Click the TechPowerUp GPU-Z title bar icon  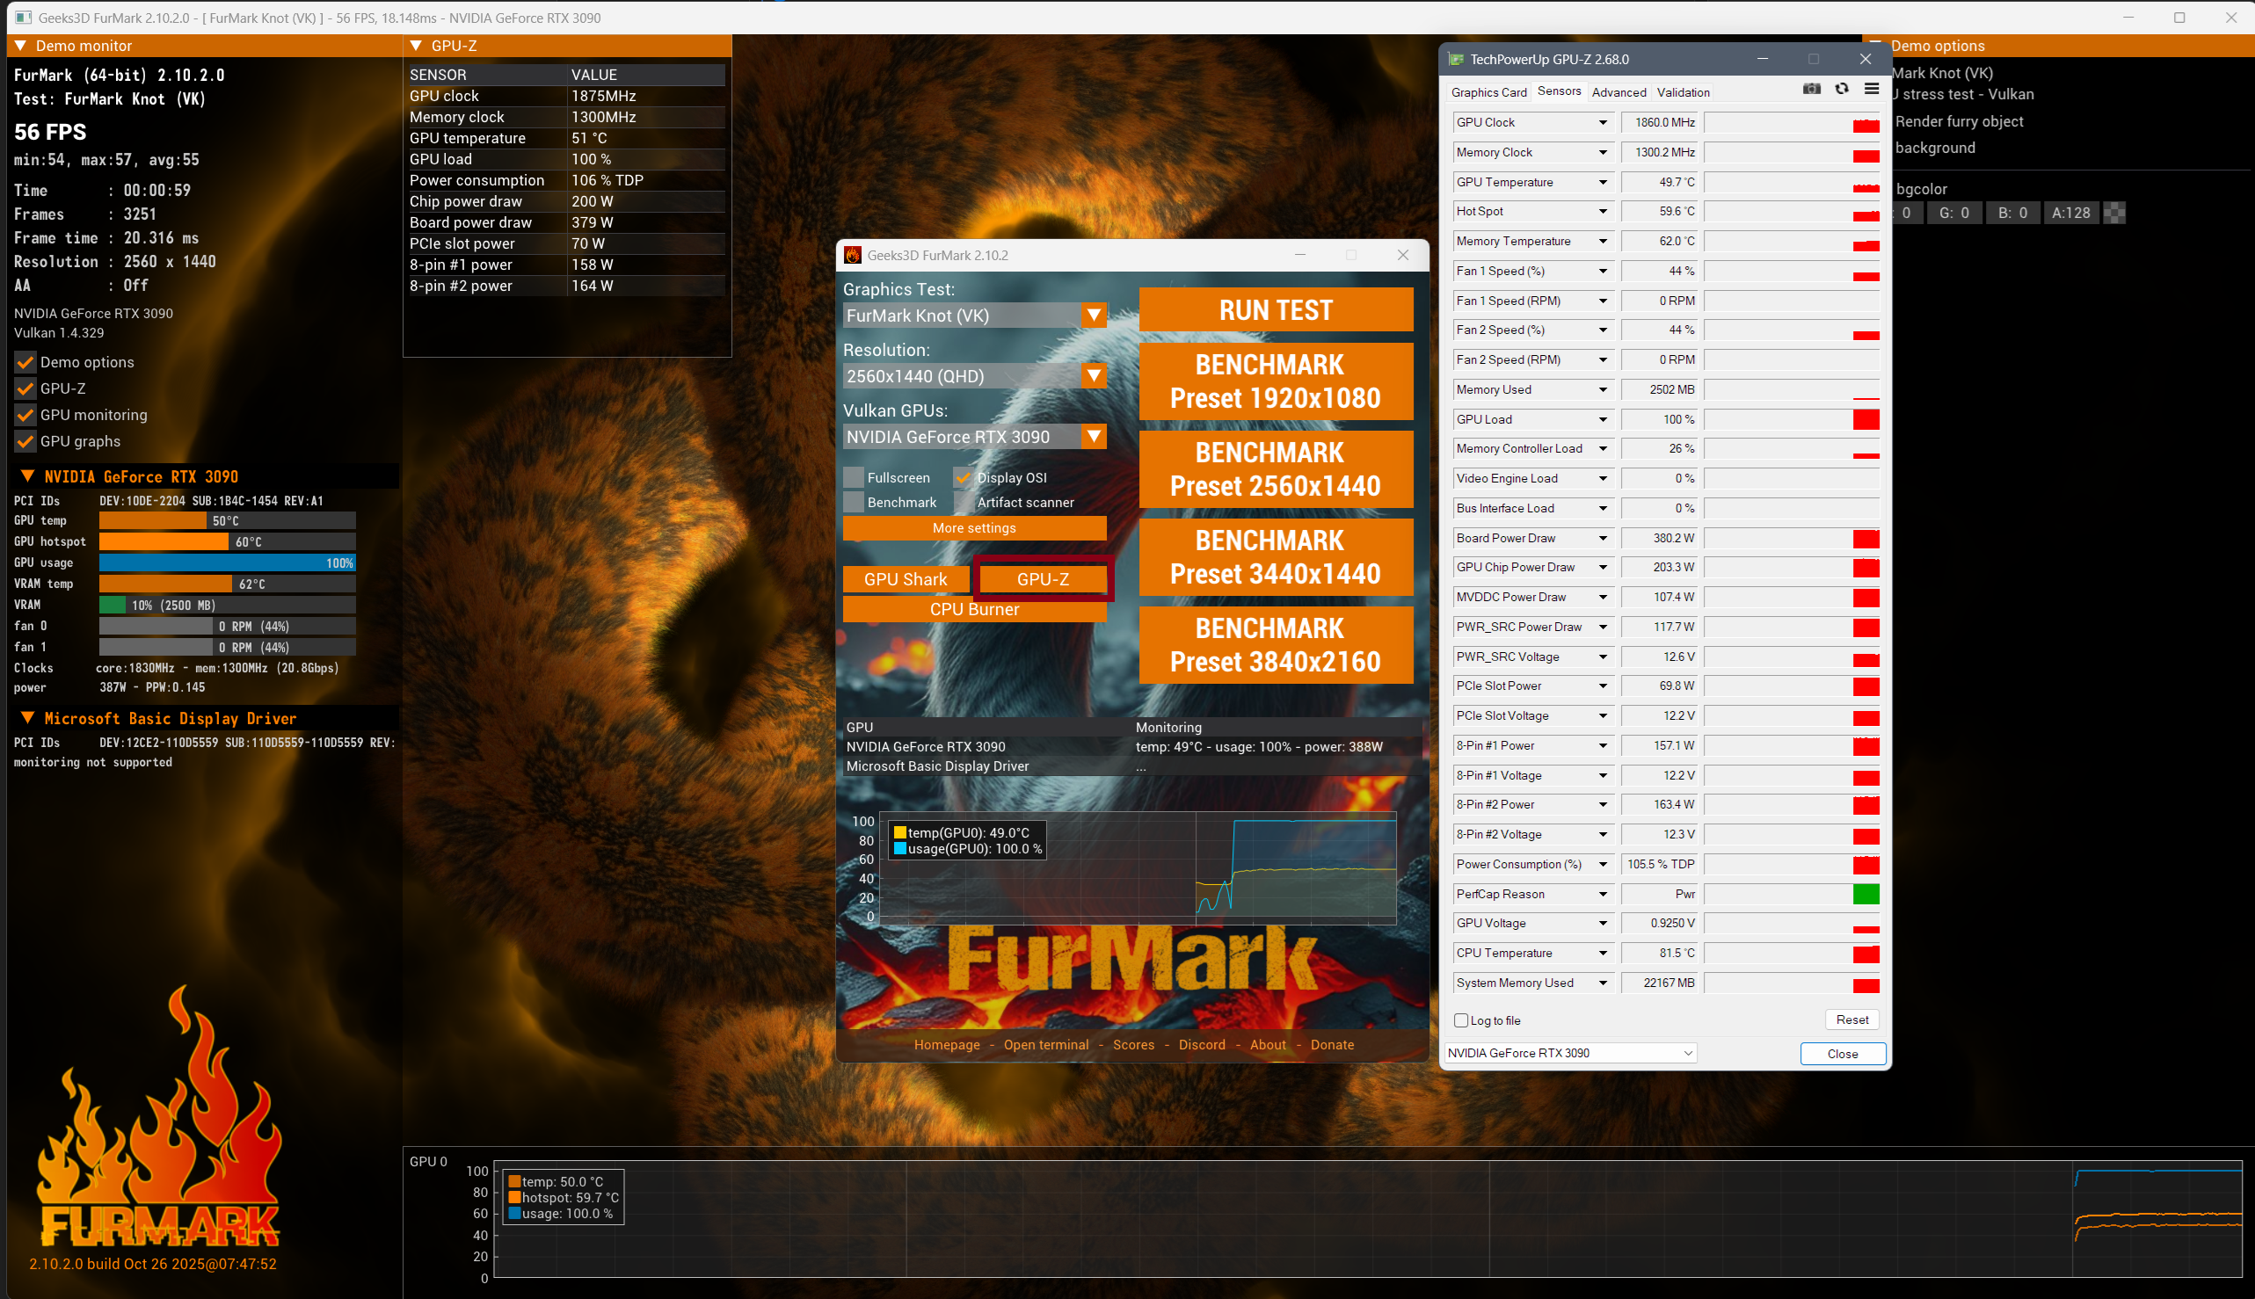click(1457, 59)
